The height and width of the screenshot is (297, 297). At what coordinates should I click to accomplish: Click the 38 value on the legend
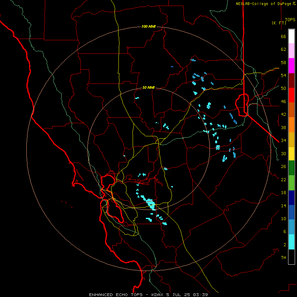283,128
